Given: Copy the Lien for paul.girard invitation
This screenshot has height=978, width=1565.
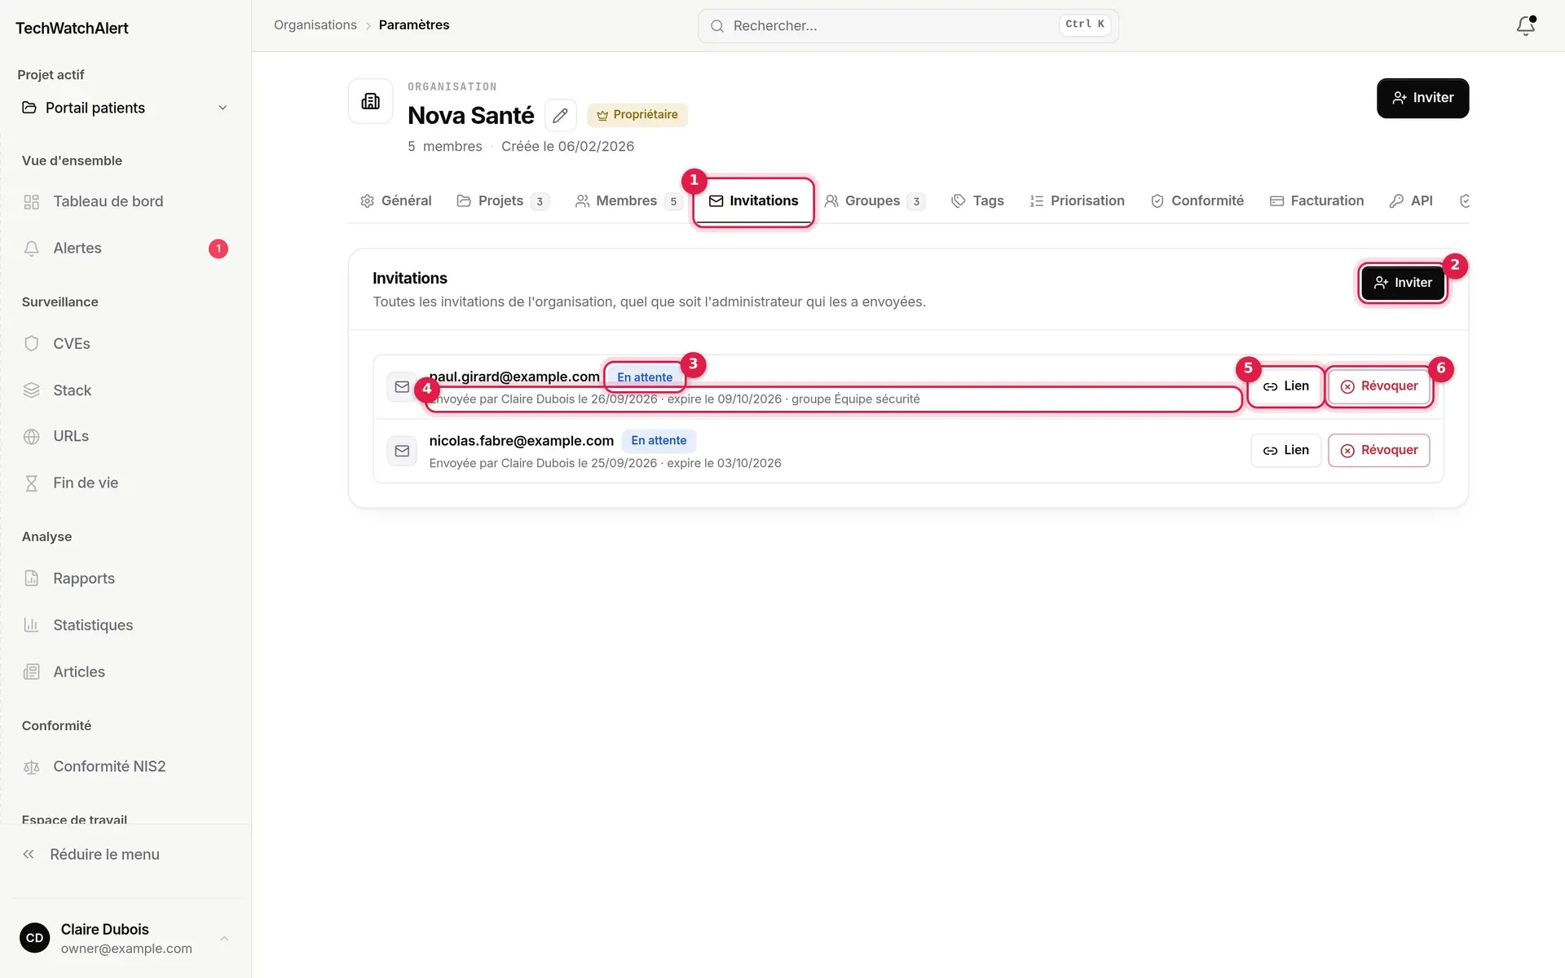Looking at the screenshot, I should coord(1286,386).
